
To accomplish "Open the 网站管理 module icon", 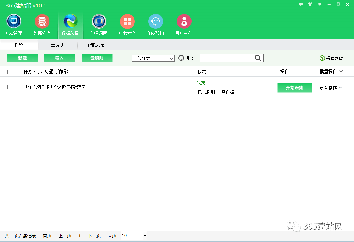I will point(13,21).
